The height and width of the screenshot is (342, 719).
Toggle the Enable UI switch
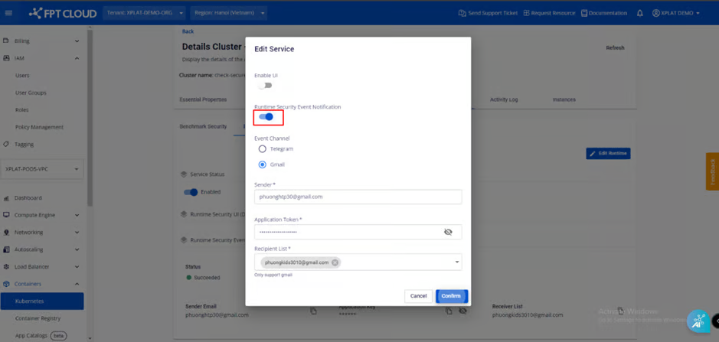265,86
